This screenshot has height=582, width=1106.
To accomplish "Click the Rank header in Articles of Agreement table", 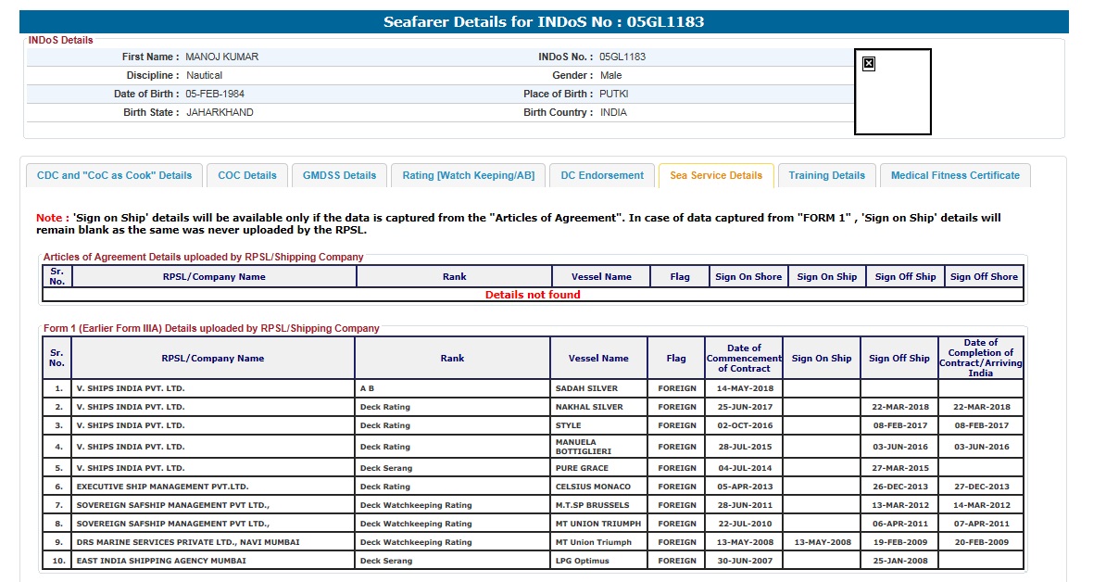I will (x=454, y=276).
